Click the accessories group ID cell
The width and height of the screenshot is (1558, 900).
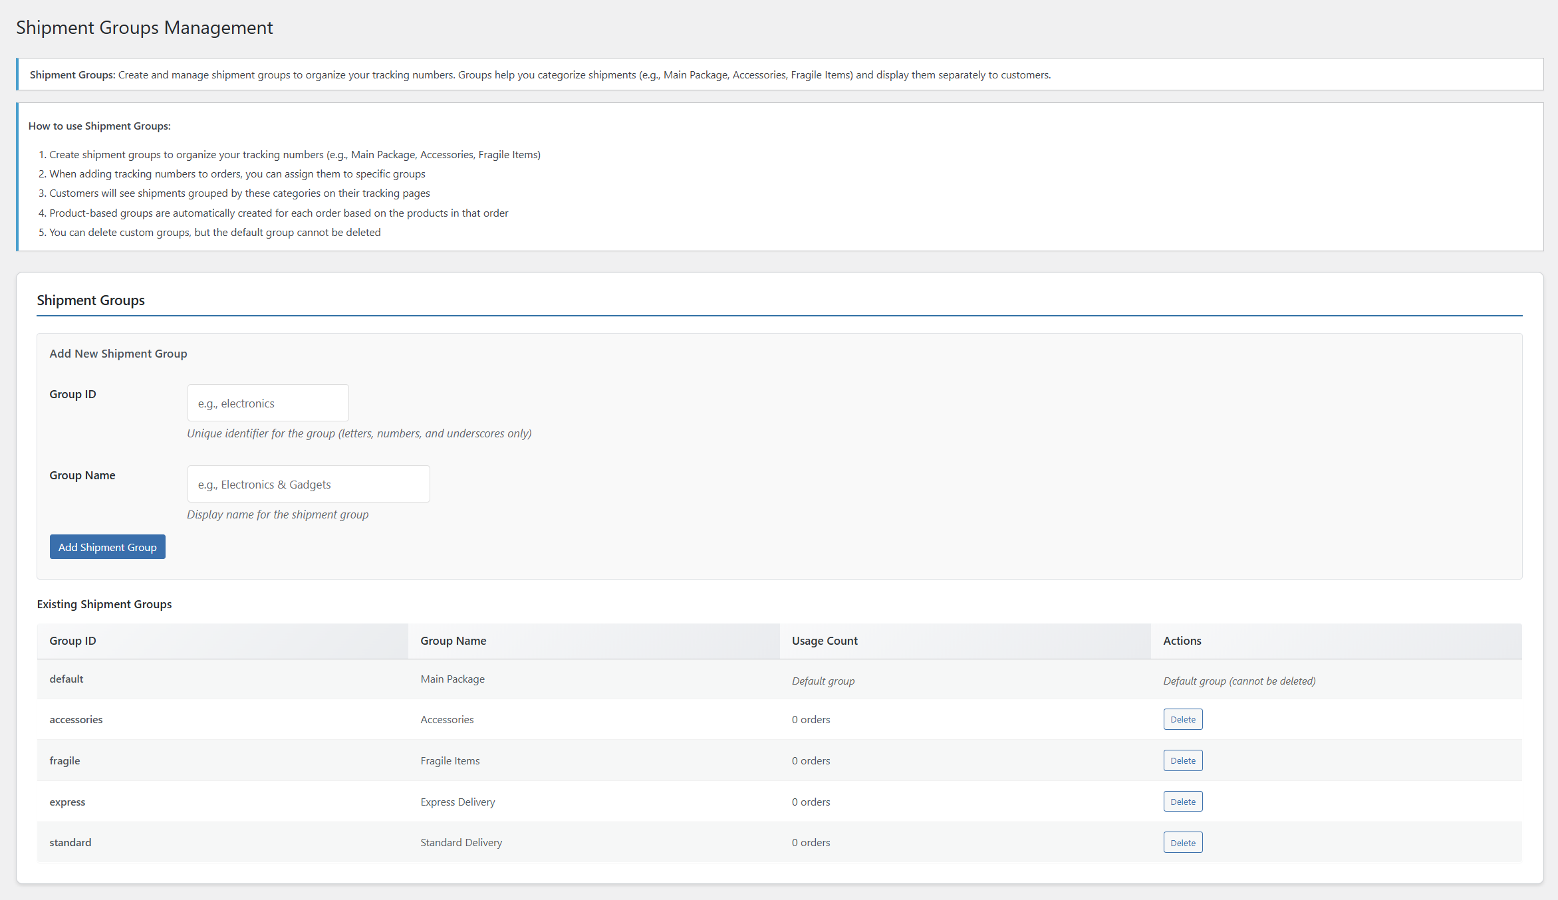tap(76, 720)
